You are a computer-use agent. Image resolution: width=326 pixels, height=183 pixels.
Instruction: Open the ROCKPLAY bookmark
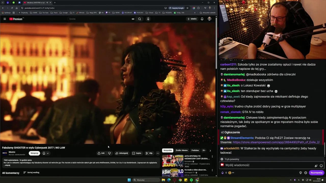coord(127,13)
